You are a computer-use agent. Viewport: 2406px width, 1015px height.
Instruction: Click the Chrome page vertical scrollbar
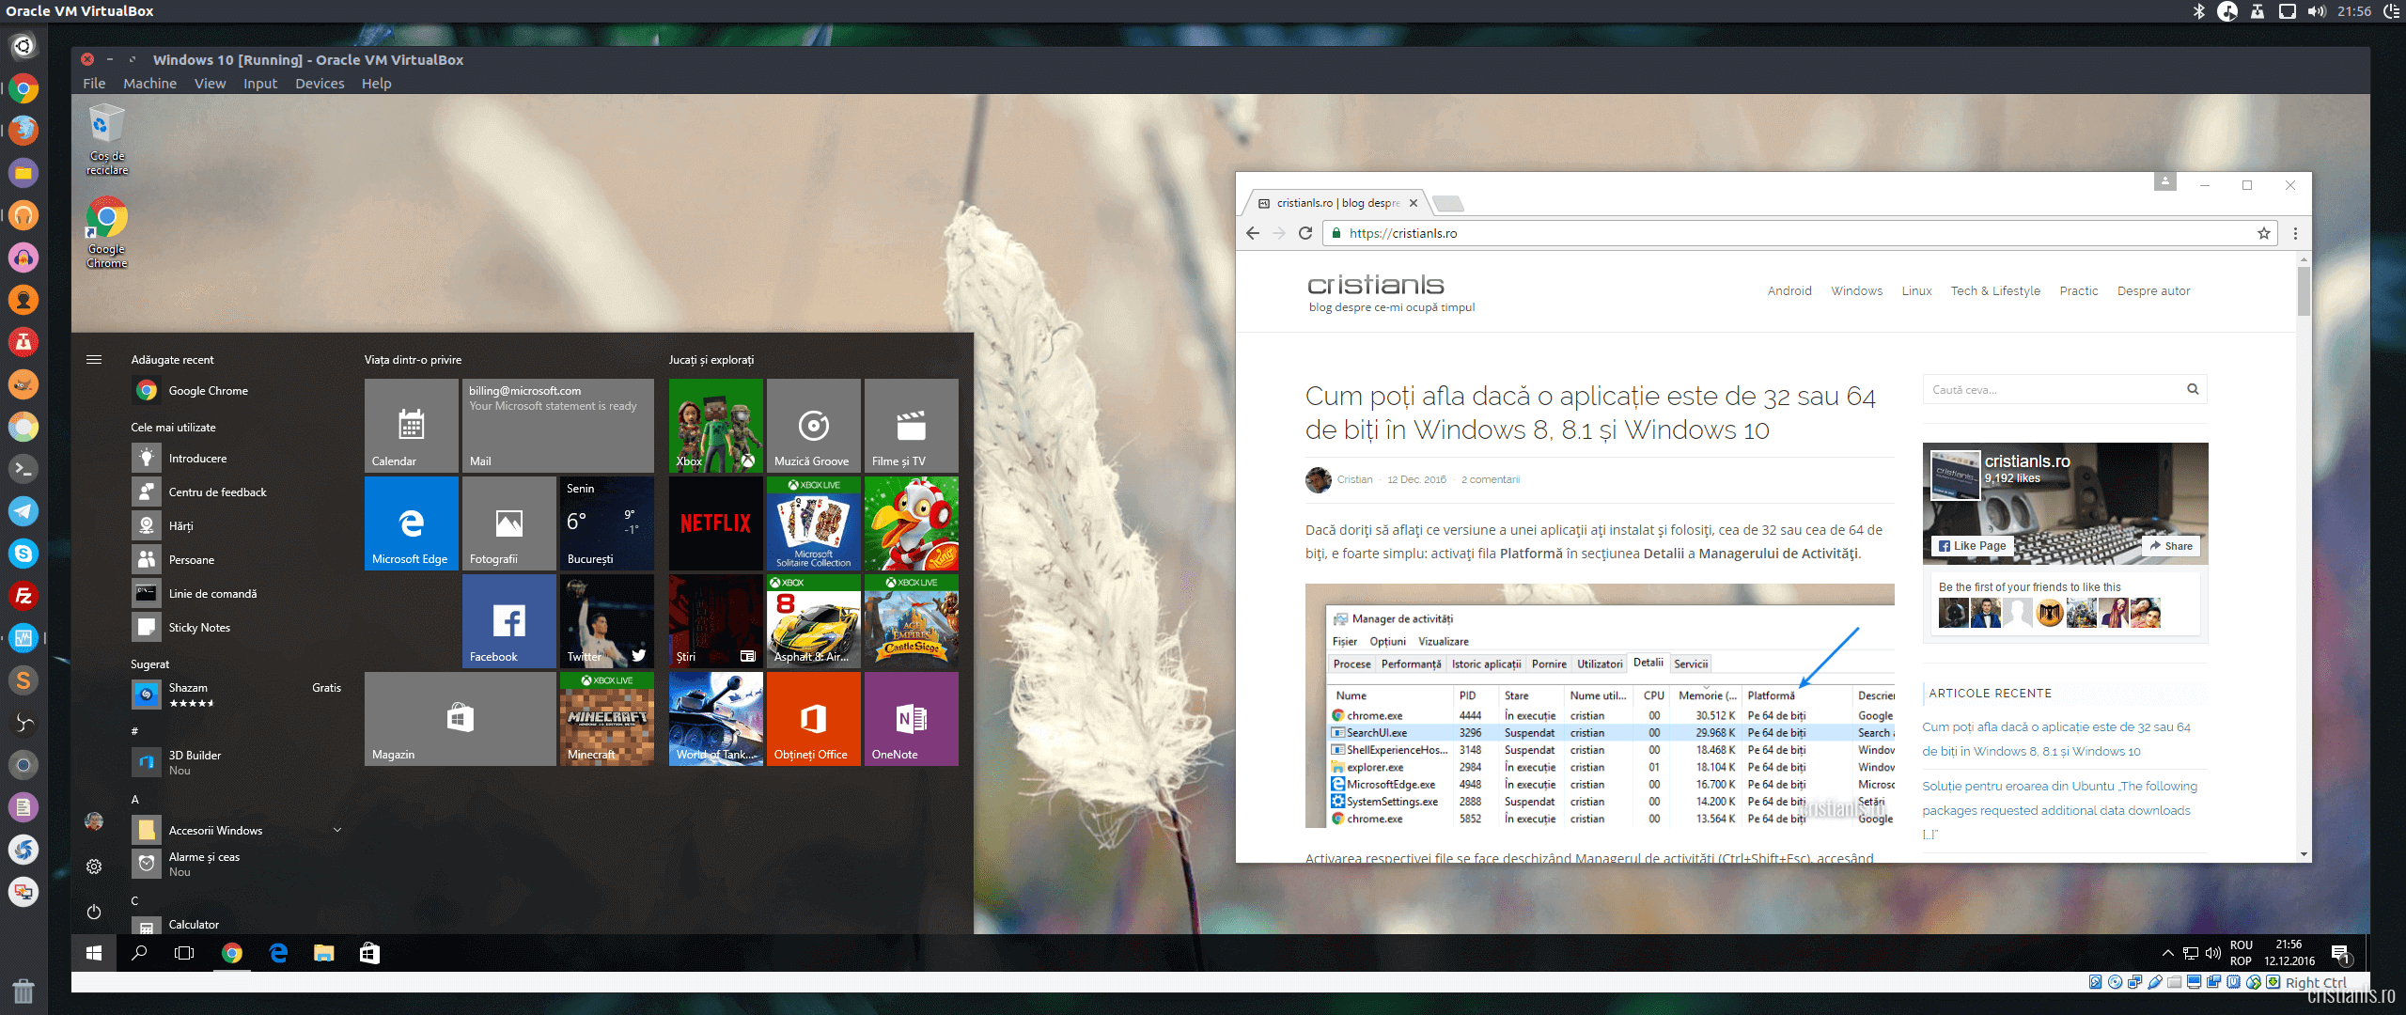point(2303,291)
